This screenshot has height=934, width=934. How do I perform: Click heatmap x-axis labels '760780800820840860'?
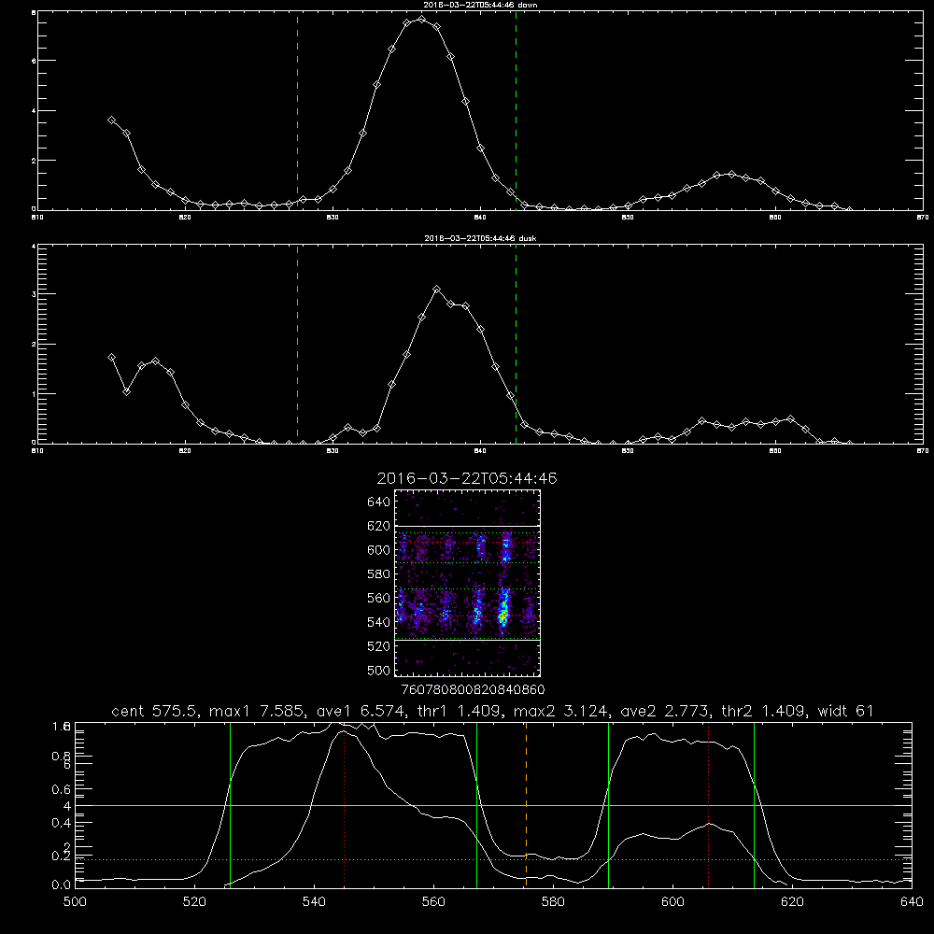point(473,690)
